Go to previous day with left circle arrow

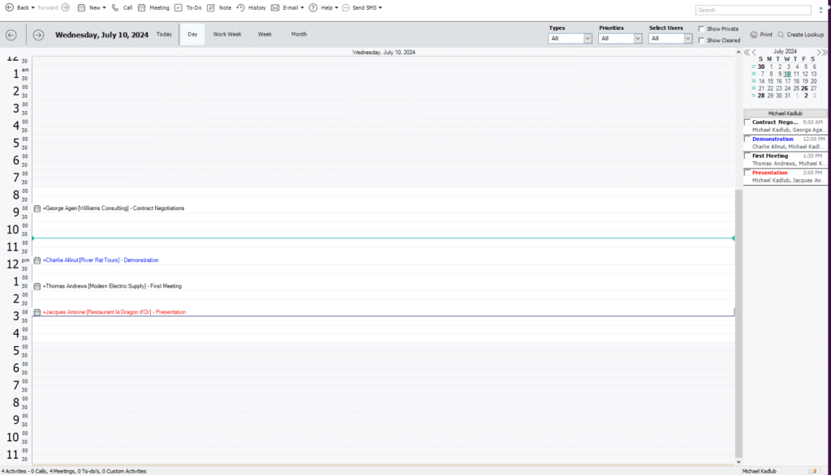(x=11, y=35)
